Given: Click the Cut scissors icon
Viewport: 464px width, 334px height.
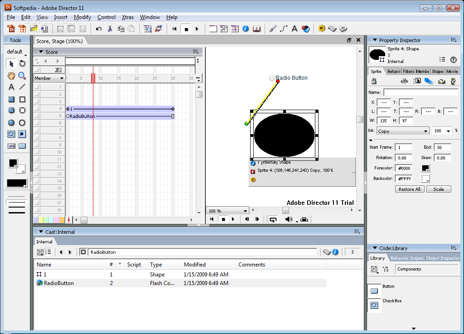Looking at the screenshot, I should click(x=110, y=29).
